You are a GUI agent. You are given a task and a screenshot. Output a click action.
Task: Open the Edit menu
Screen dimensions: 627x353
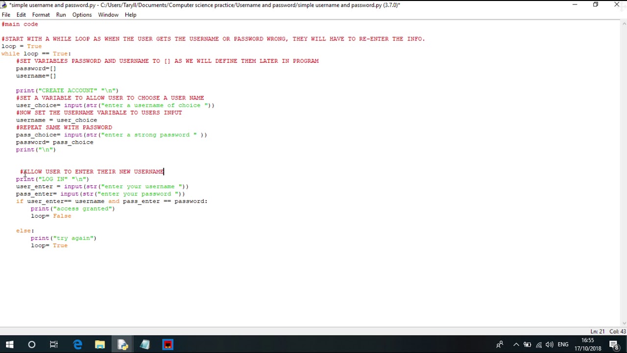(x=21, y=15)
